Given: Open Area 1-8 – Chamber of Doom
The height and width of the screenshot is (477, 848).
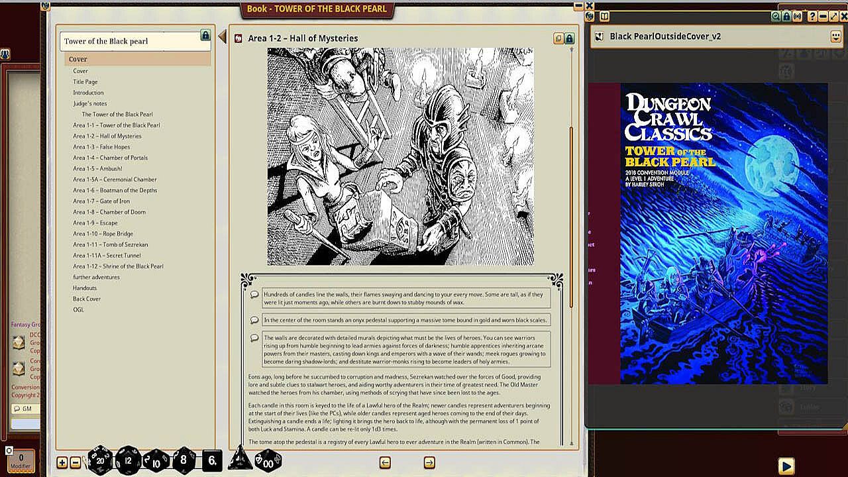Looking at the screenshot, I should coord(109,212).
